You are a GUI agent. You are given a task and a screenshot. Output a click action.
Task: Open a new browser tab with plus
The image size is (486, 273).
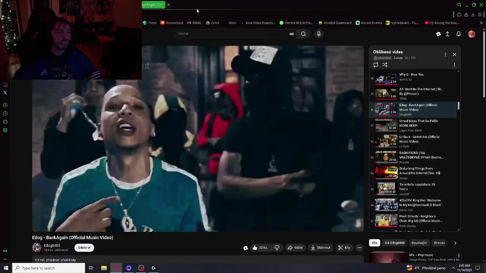(168, 5)
